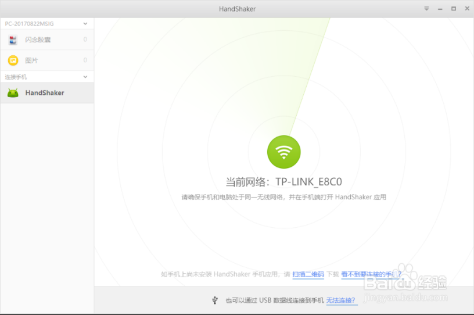
Task: Open the 看不到要连接的手机? help link
Action: point(371,274)
